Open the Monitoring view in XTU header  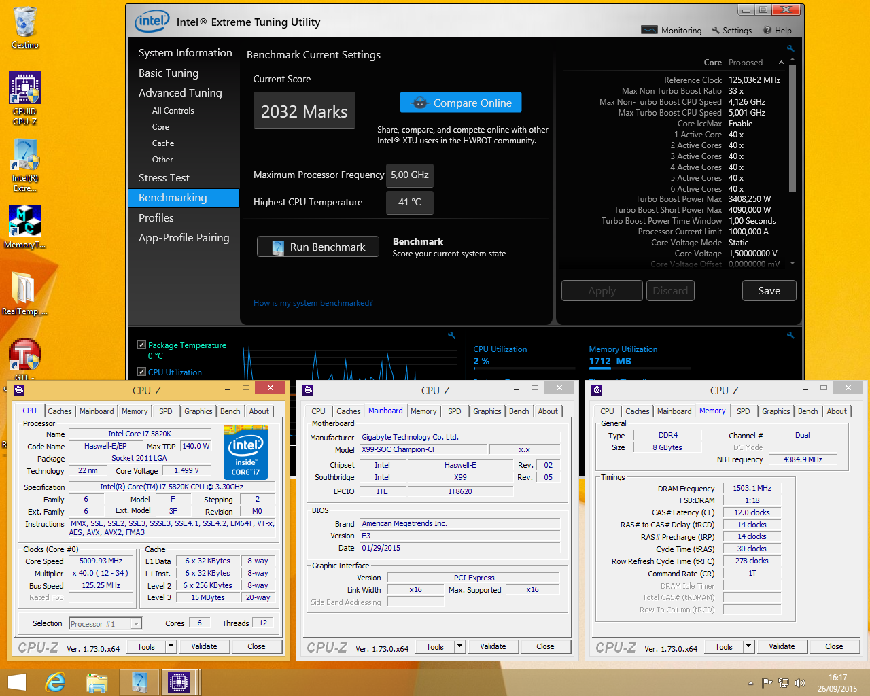672,31
